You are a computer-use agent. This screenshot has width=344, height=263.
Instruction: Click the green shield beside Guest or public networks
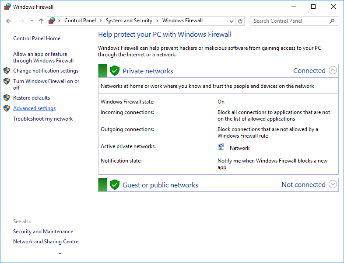point(115,185)
